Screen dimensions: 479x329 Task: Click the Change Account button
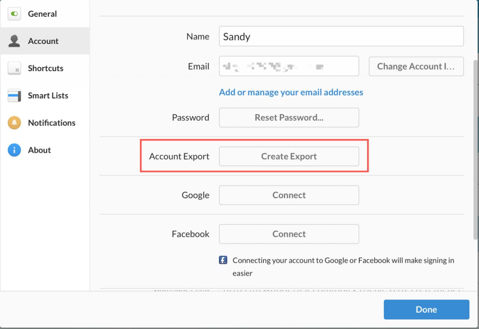coord(416,66)
